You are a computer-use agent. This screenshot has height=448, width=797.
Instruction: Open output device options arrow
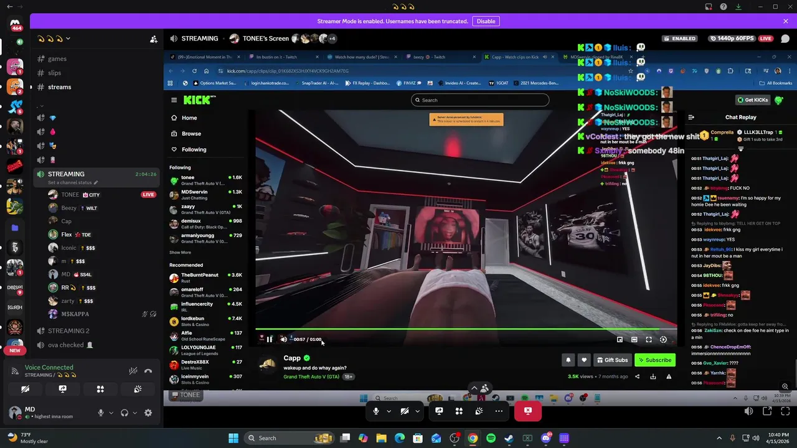[135, 413]
